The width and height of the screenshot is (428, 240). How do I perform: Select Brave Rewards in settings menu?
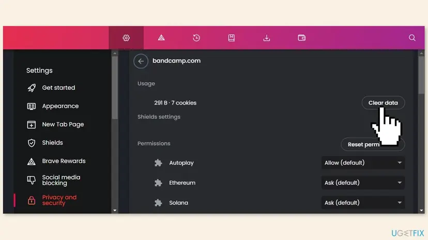[64, 161]
